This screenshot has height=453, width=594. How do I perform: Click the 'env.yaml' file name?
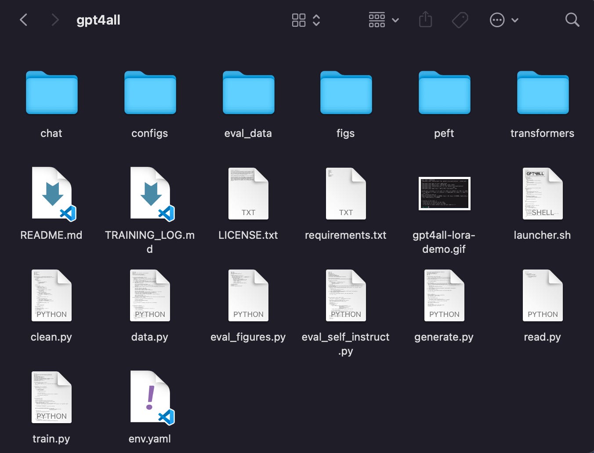pyautogui.click(x=150, y=439)
